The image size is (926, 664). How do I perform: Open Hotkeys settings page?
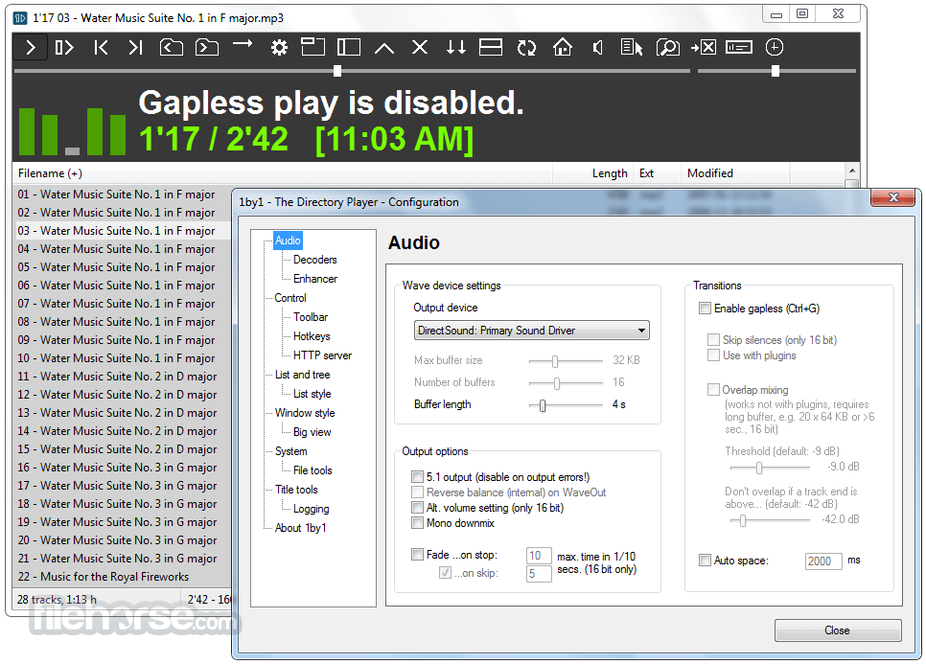tap(312, 336)
